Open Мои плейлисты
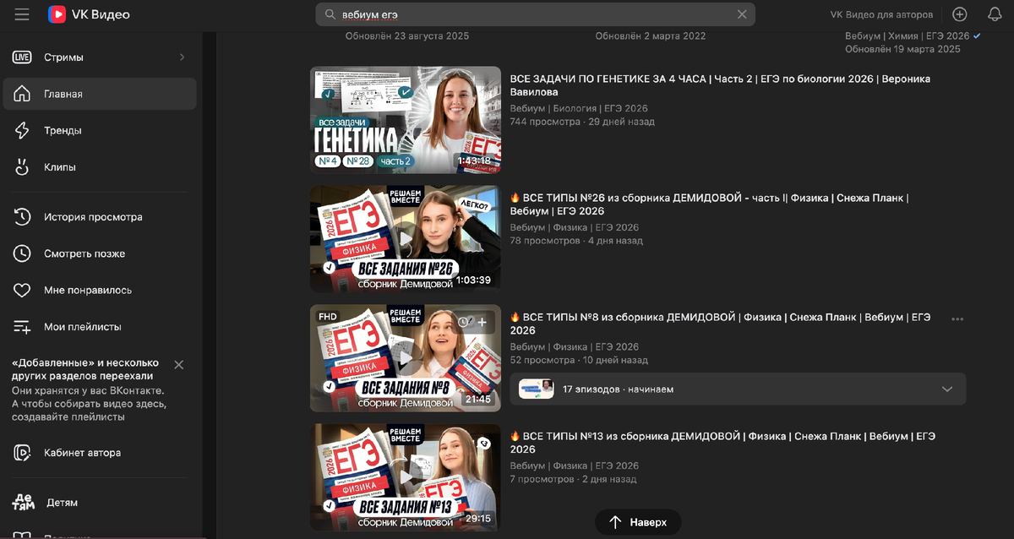Screen dimensions: 1014x539 point(100,327)
